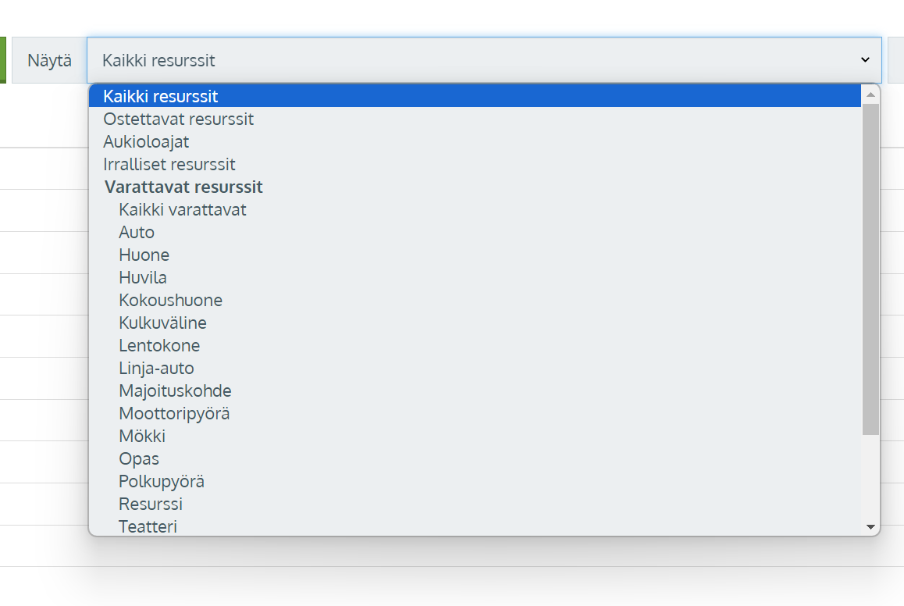The width and height of the screenshot is (904, 606).
Task: Select Polkupyörä resource type
Action: pyautogui.click(x=475, y=482)
